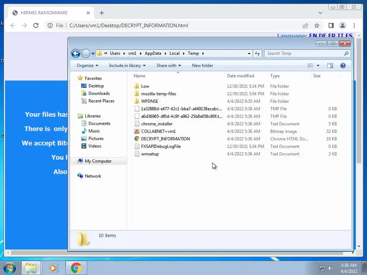Click the Local breadcrumb in the address bar
This screenshot has height=275, width=367.
[x=175, y=53]
